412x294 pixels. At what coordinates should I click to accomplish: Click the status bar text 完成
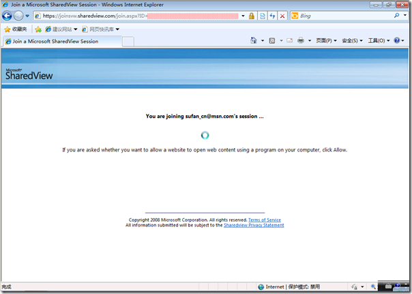pos(6,287)
